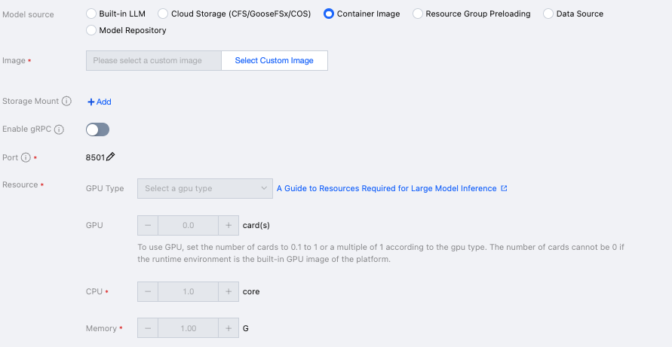This screenshot has width=672, height=347.
Task: Click the Storage Mount info icon
Action: click(x=66, y=102)
